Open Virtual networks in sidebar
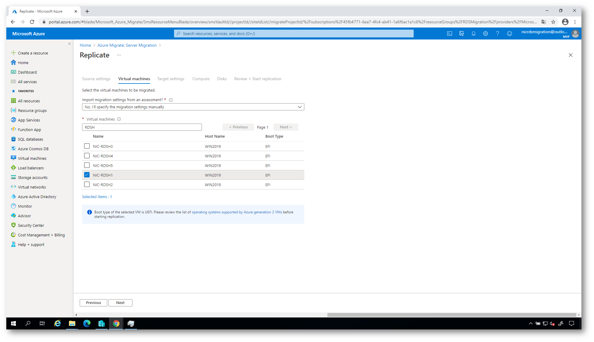The image size is (594, 342). pos(32,187)
